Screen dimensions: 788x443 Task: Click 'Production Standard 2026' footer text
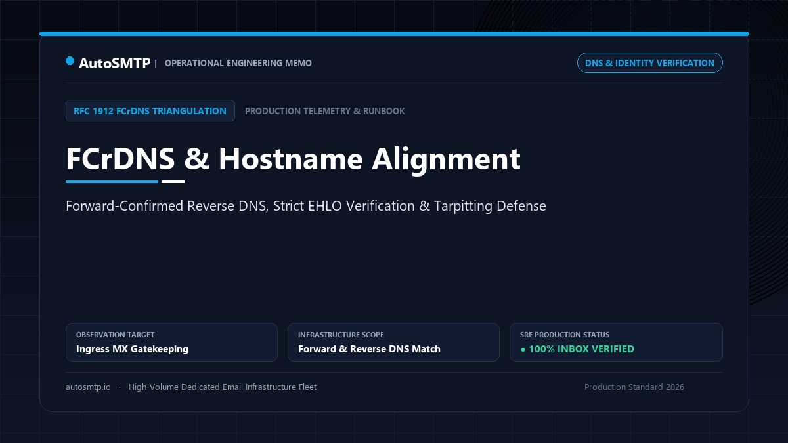pos(634,387)
